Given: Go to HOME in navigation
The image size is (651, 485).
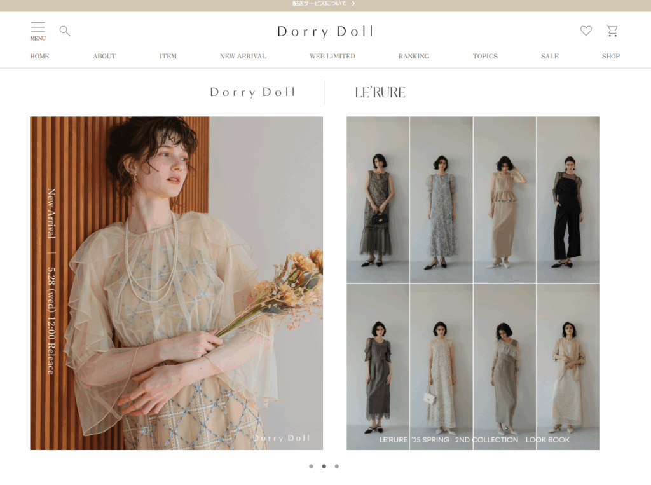Looking at the screenshot, I should pos(39,56).
